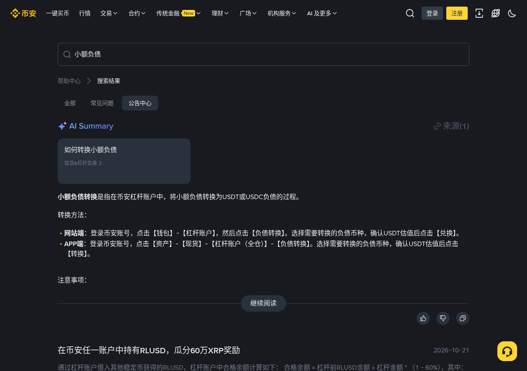Click the 登录 button

432,13
